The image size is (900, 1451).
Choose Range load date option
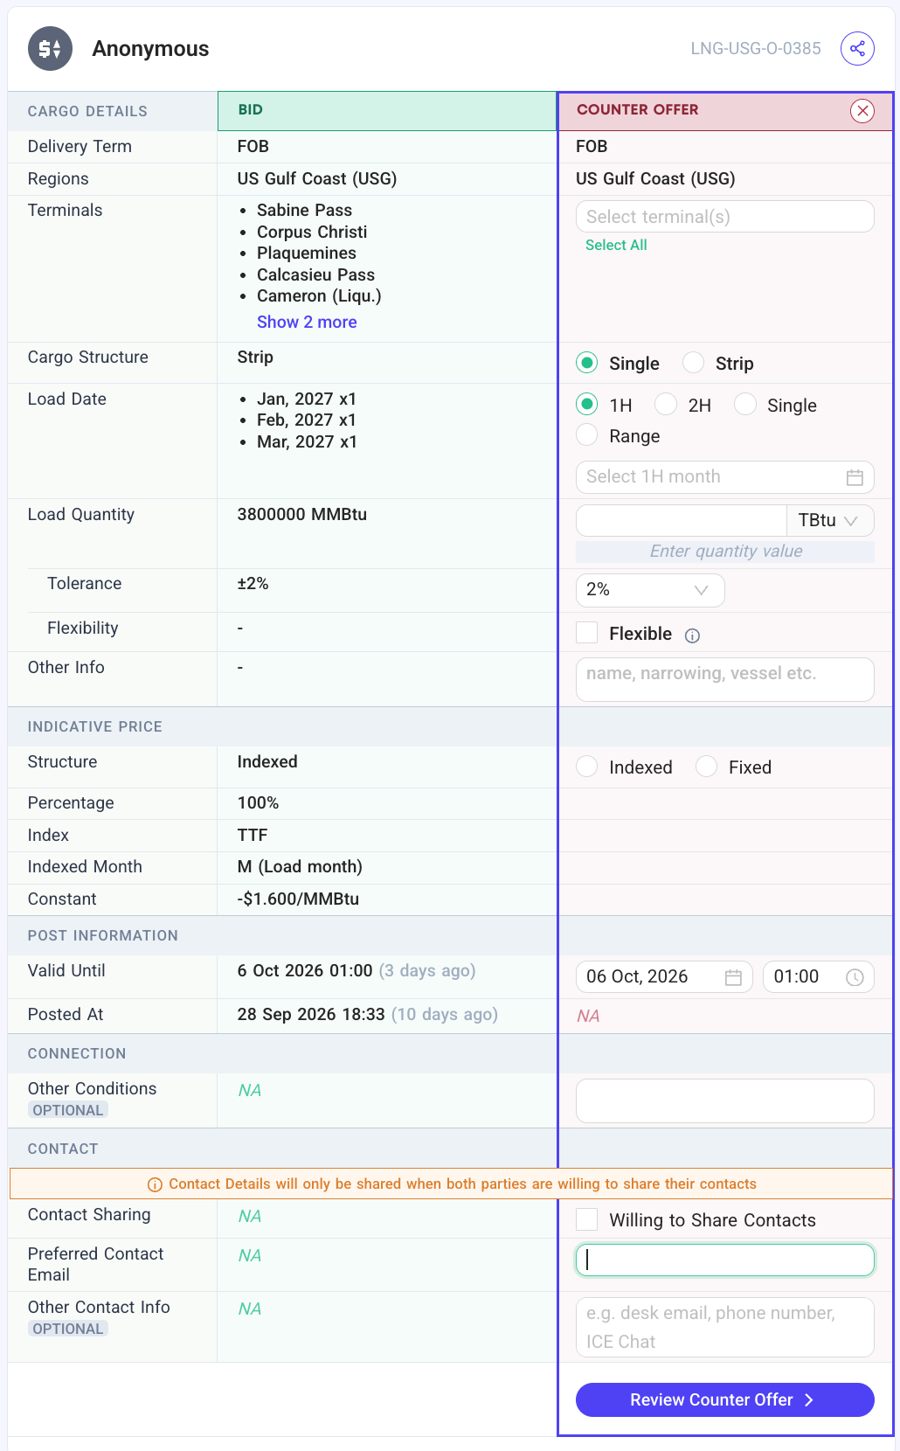[x=586, y=434]
